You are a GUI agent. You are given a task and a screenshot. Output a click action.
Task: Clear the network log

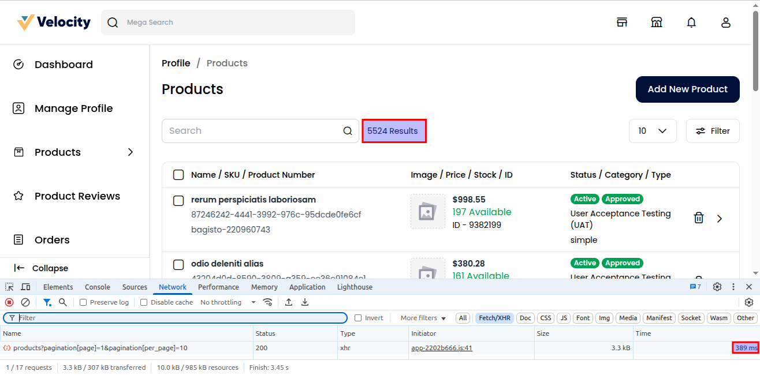[x=25, y=302]
